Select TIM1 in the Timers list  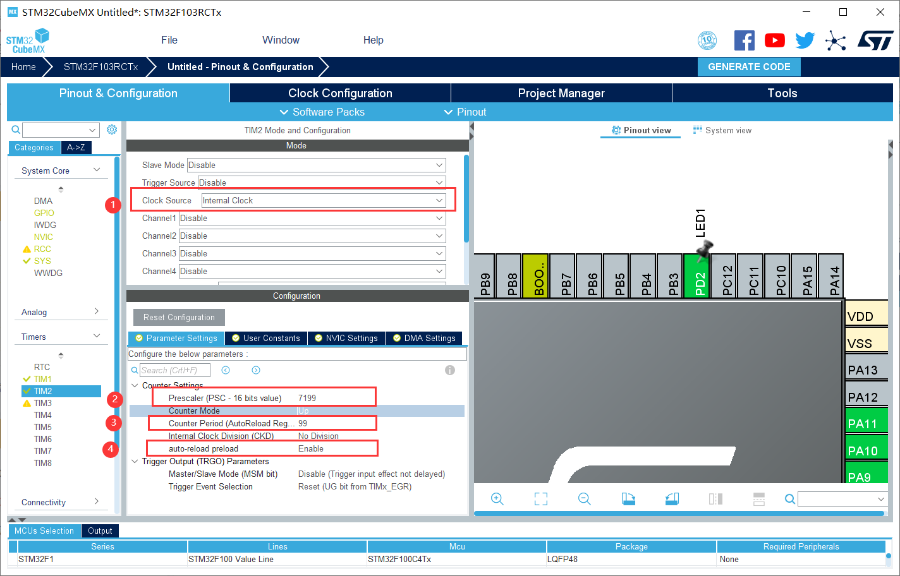point(43,379)
